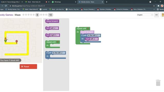Click the recording indicator on Meet tab
The height and width of the screenshot is (92, 164).
[46, 2]
